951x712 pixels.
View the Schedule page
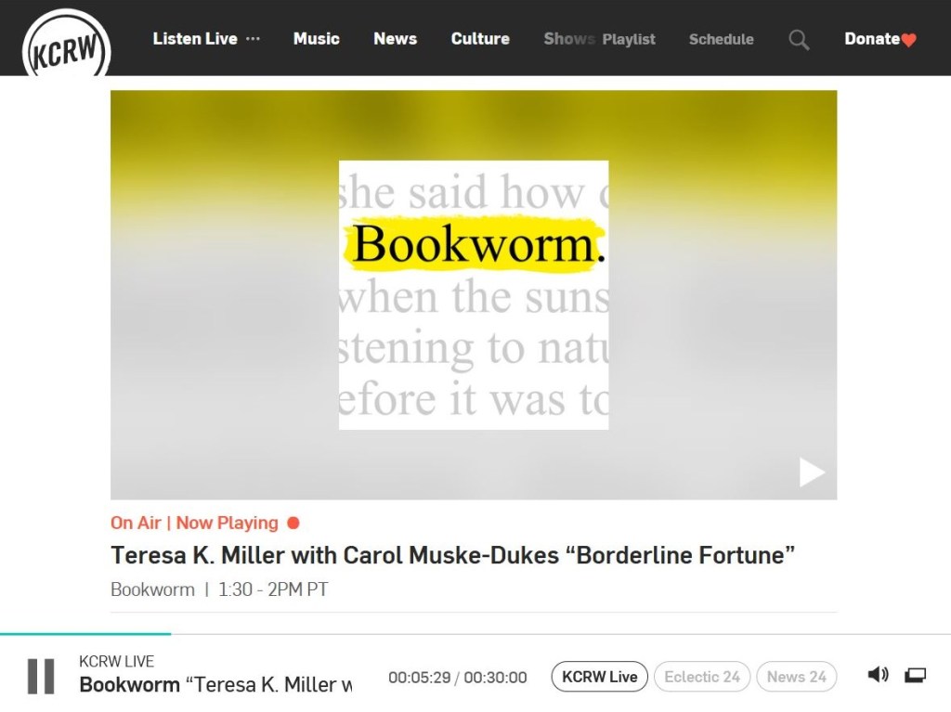[x=721, y=39]
